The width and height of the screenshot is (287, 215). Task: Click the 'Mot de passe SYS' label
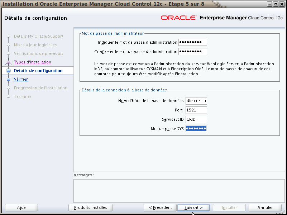point(167,129)
